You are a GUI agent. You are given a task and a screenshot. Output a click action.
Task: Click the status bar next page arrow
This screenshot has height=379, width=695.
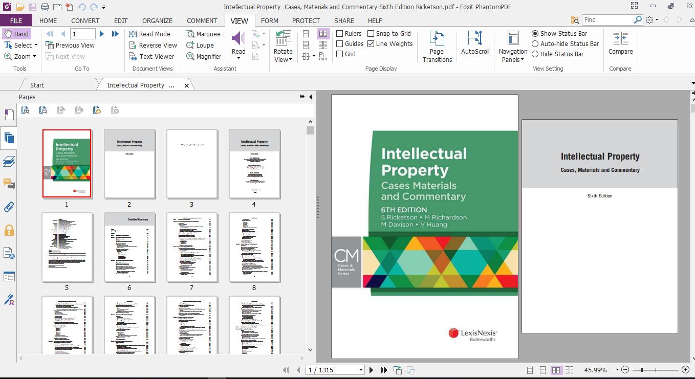click(371, 370)
